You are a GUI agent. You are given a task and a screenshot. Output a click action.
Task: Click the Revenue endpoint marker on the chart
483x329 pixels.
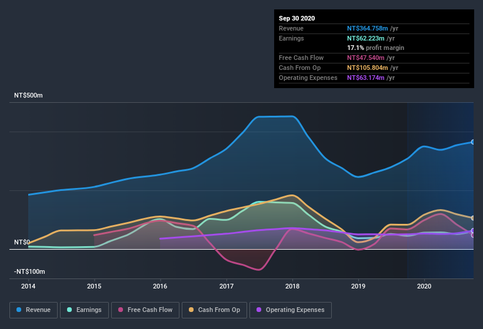click(473, 142)
